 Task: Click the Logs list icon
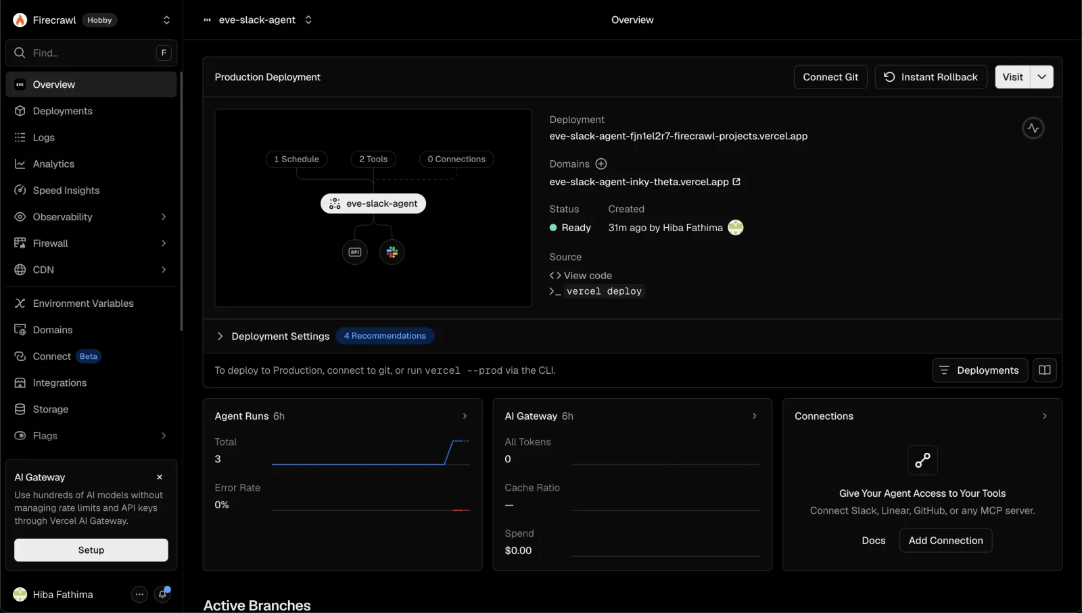point(20,137)
